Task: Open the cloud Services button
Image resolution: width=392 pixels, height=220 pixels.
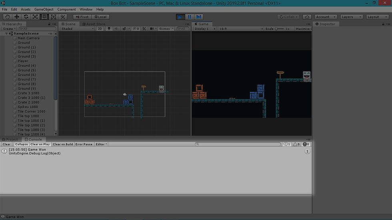Action: click(x=307, y=17)
